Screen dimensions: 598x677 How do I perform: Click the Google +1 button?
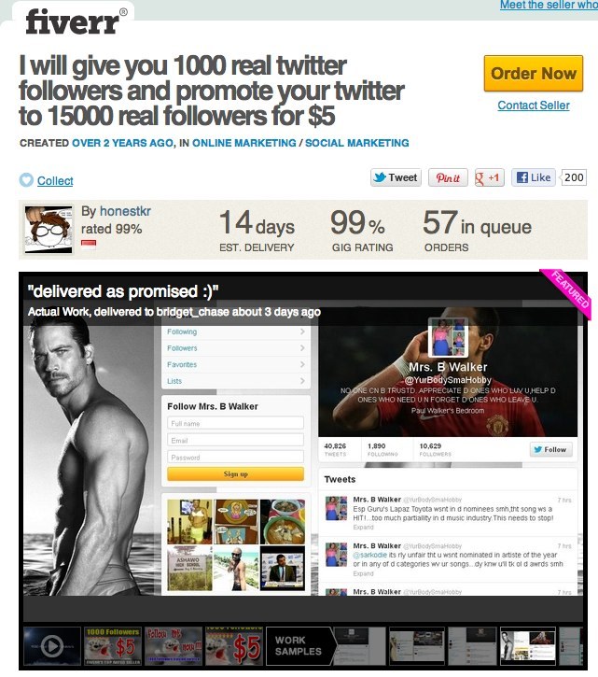tap(489, 177)
